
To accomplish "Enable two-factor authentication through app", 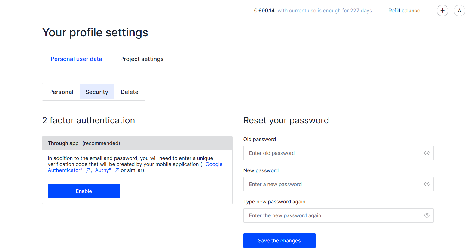I will click(84, 191).
